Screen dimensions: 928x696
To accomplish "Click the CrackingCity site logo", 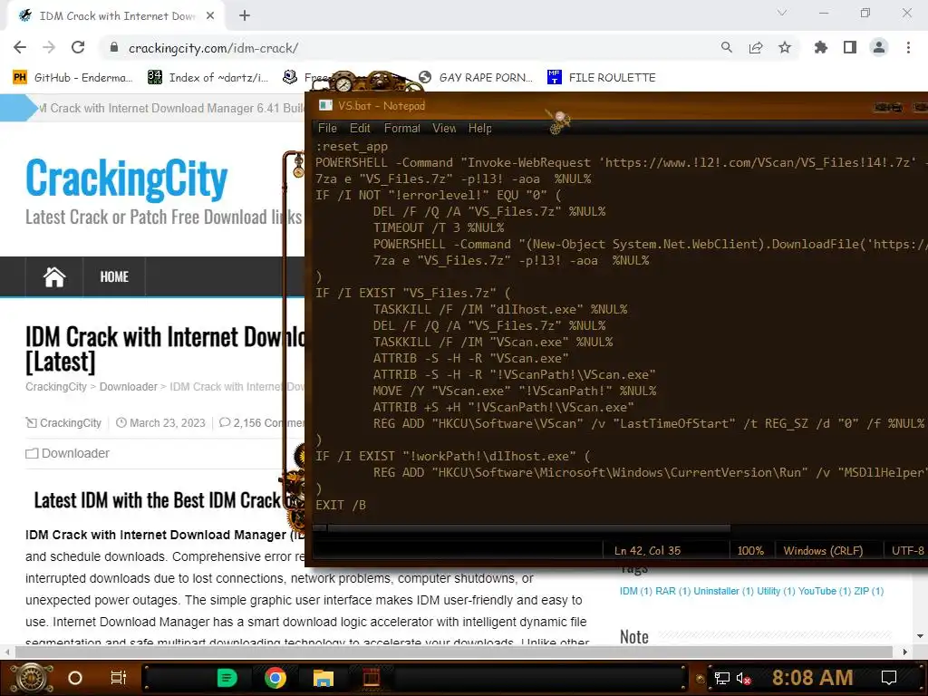I will pyautogui.click(x=127, y=179).
